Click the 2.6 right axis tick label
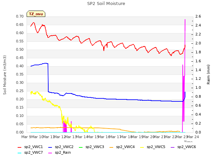 198,16
